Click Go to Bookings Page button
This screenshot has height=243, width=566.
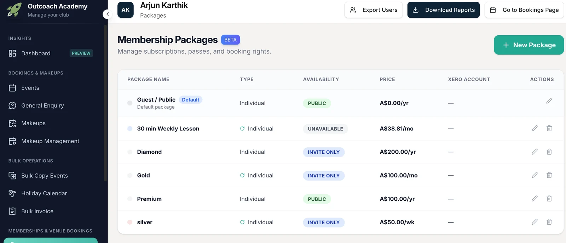point(524,10)
